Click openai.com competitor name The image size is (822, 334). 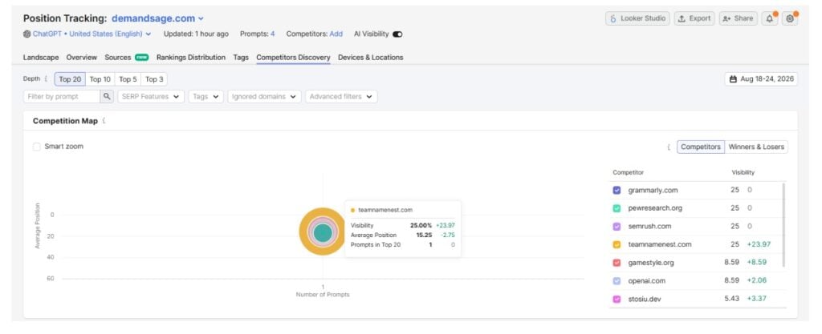[646, 280]
